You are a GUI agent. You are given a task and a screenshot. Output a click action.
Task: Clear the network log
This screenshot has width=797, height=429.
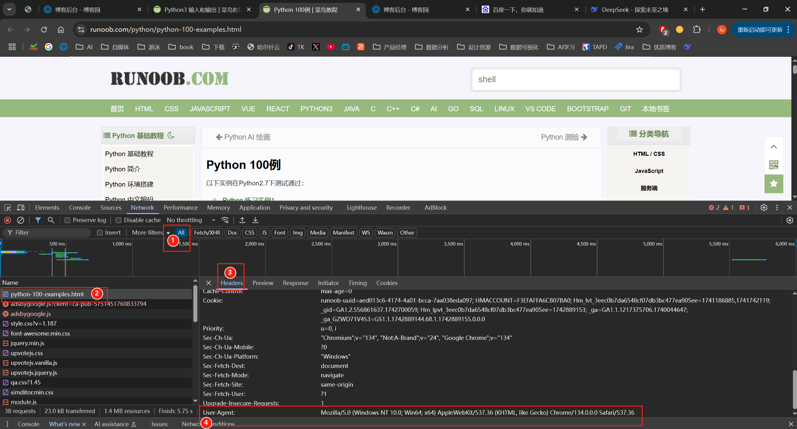(x=21, y=220)
